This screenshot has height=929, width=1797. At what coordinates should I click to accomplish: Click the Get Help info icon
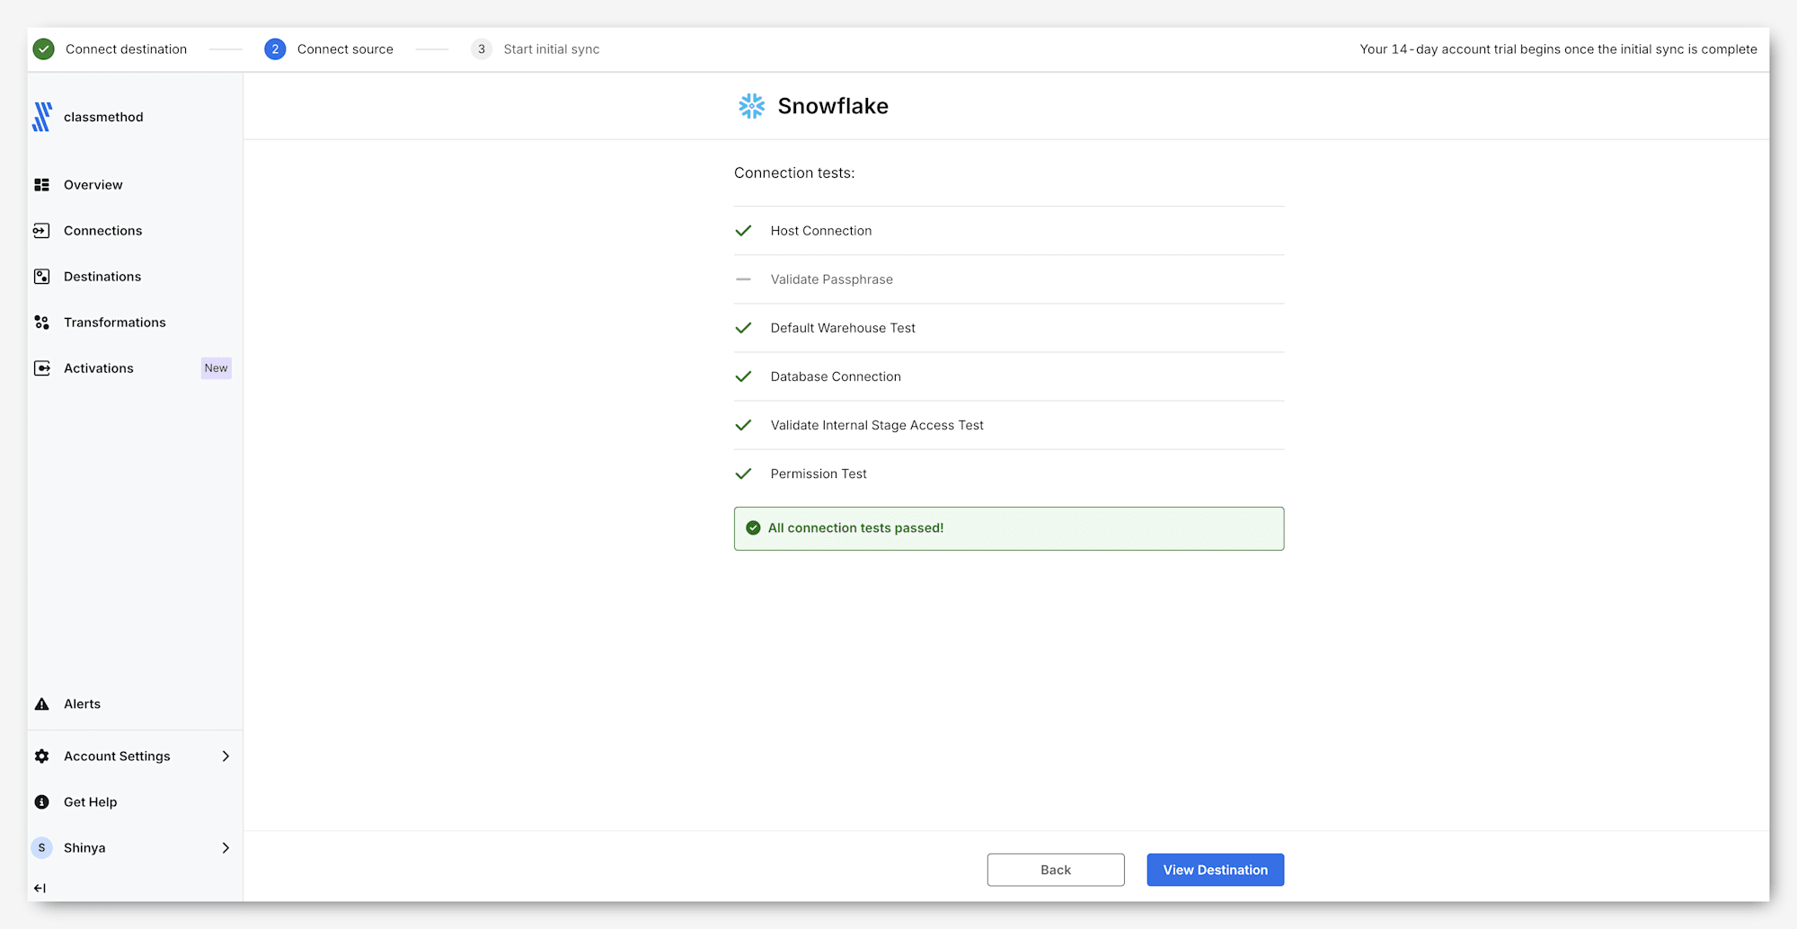41,802
